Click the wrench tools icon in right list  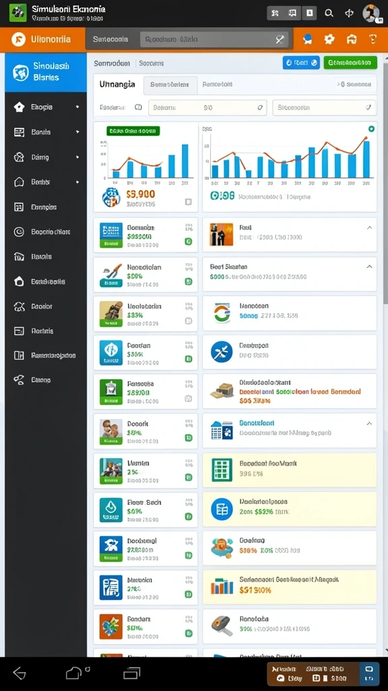pos(222,352)
